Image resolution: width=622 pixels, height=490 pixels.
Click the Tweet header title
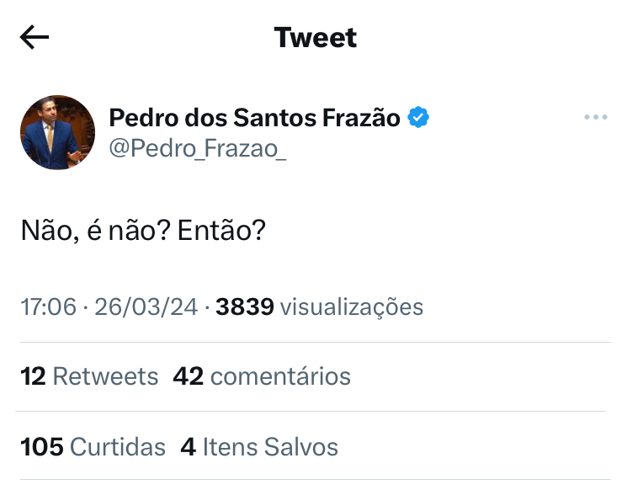click(x=316, y=38)
